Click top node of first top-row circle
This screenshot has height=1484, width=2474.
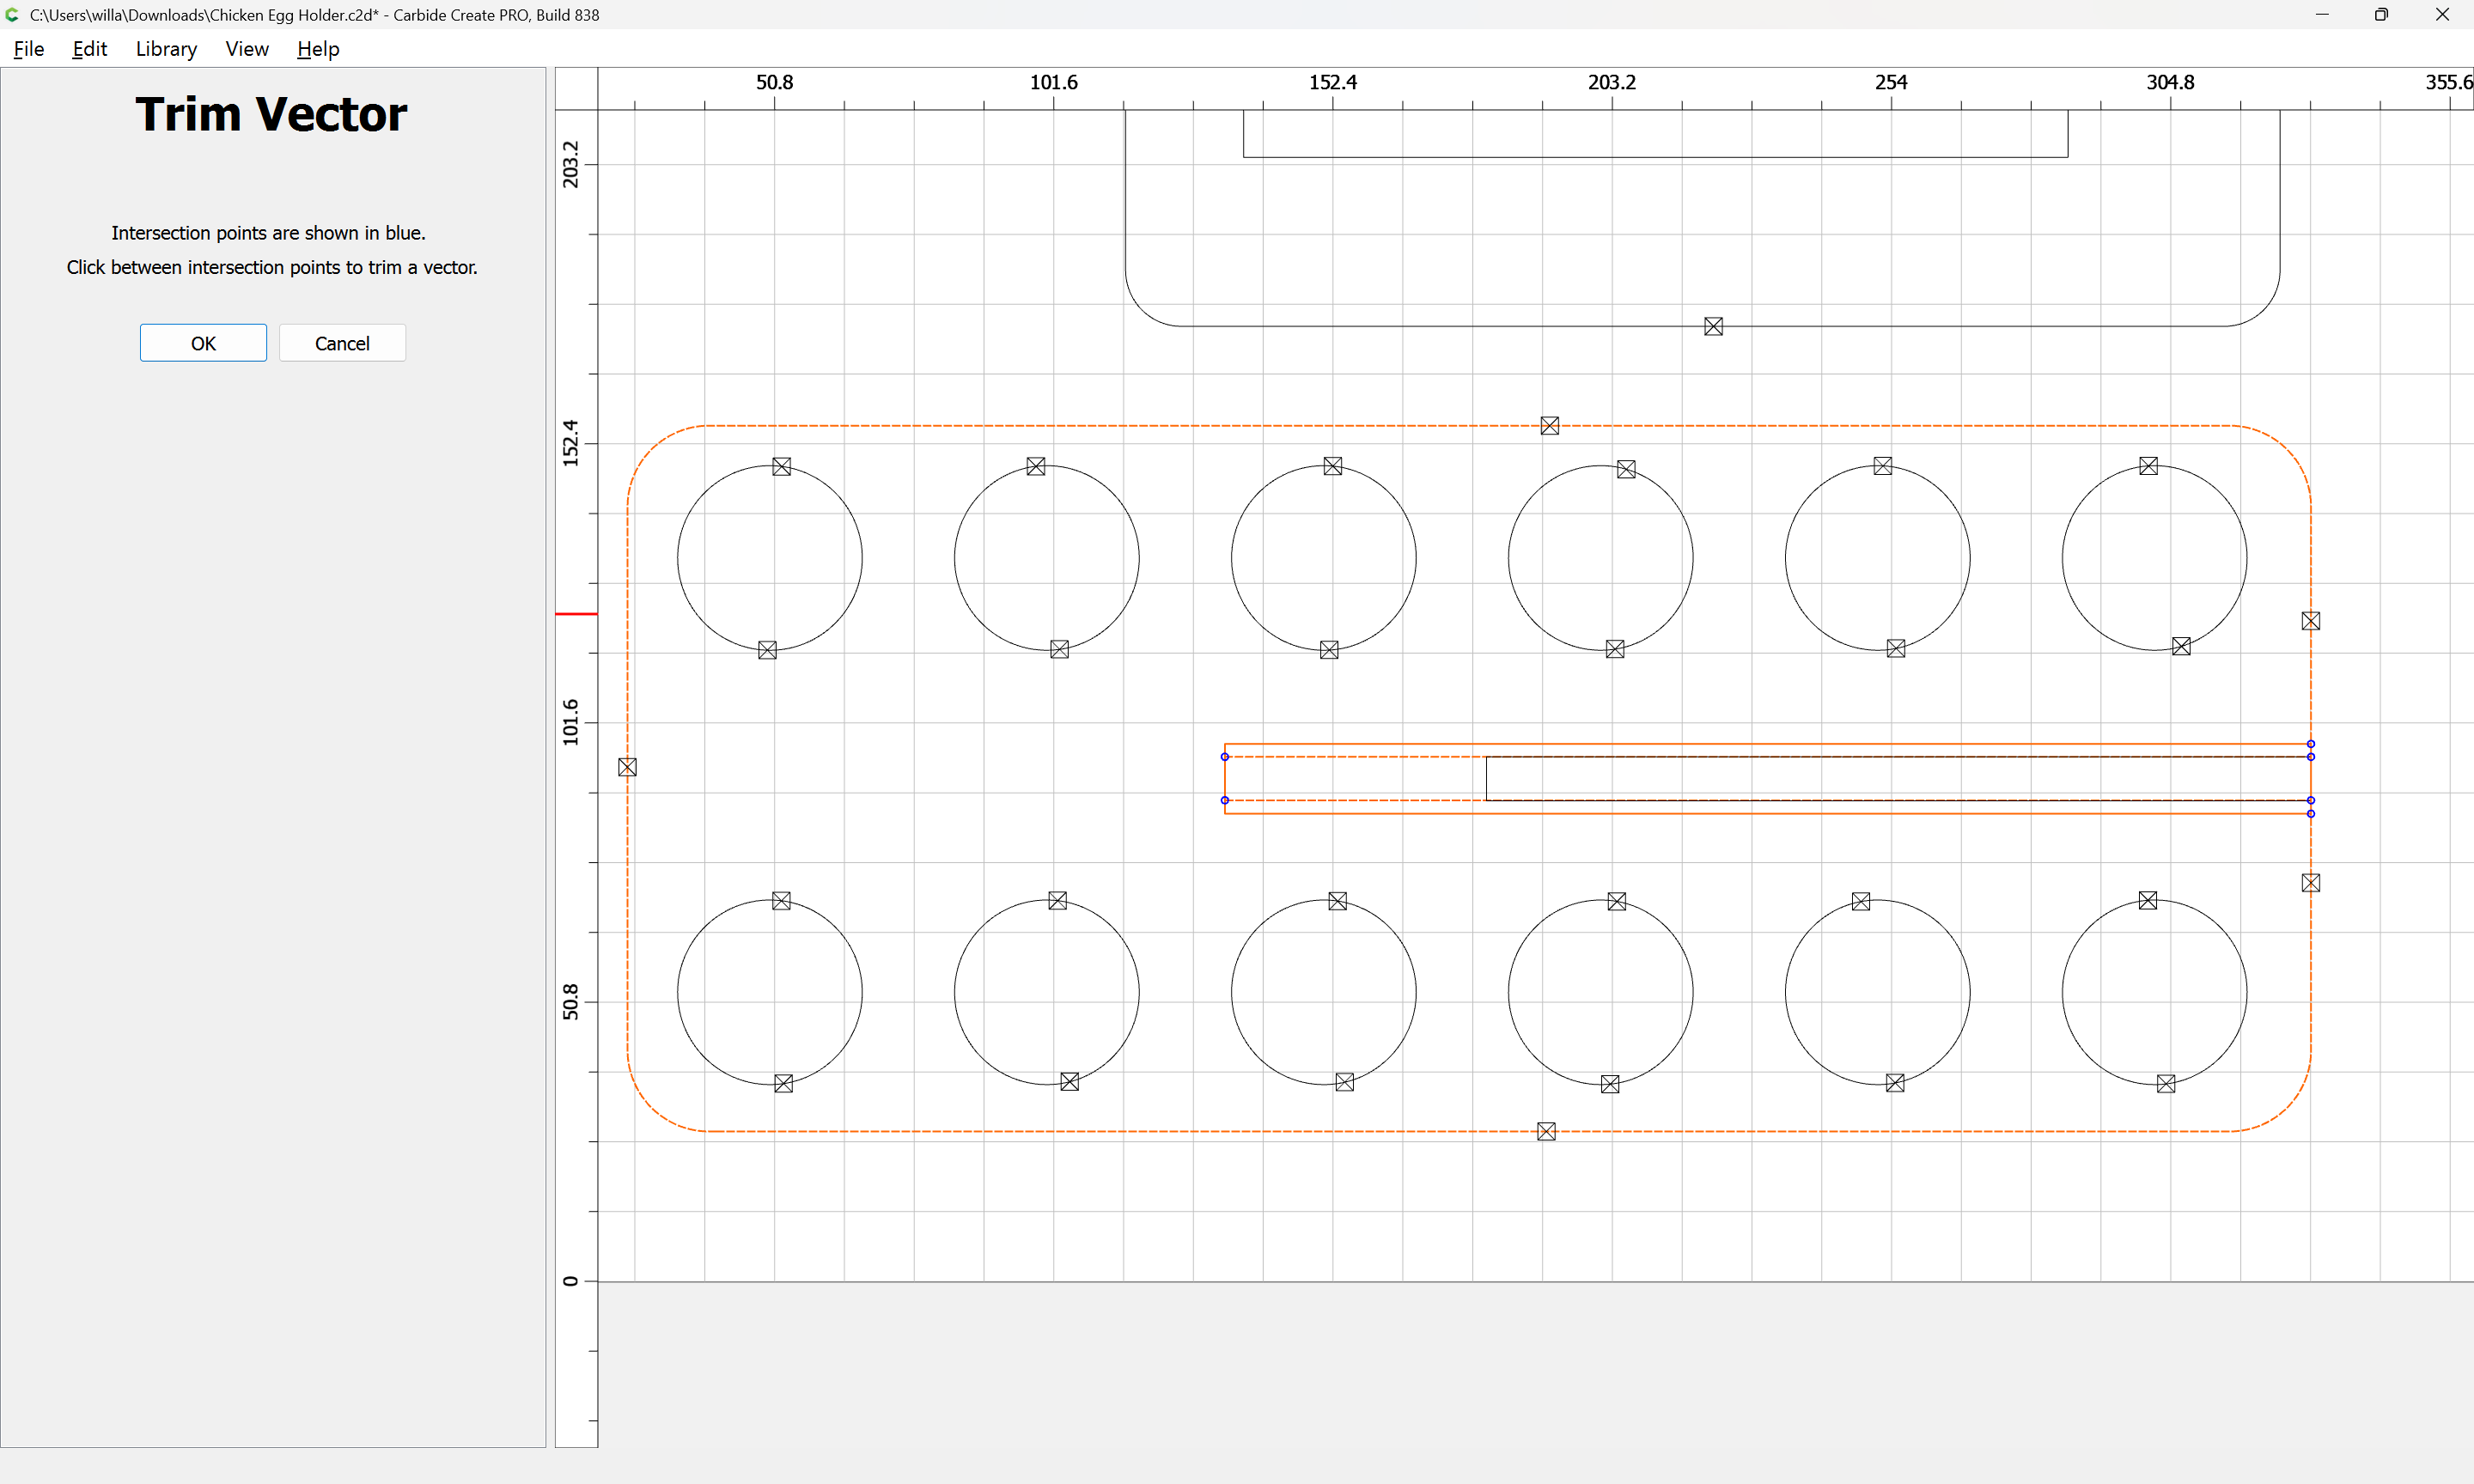point(781,467)
